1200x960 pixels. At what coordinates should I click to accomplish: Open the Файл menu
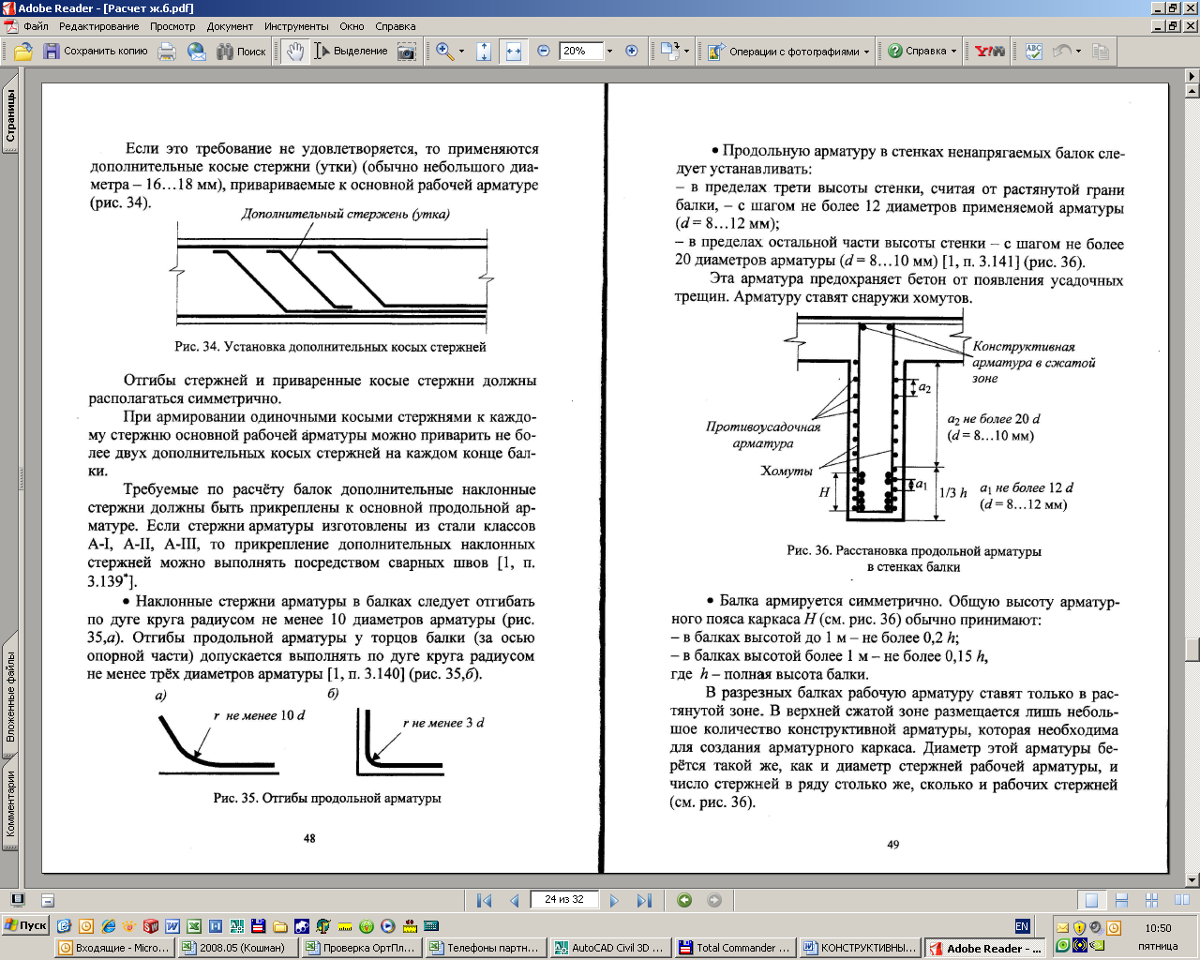[36, 26]
